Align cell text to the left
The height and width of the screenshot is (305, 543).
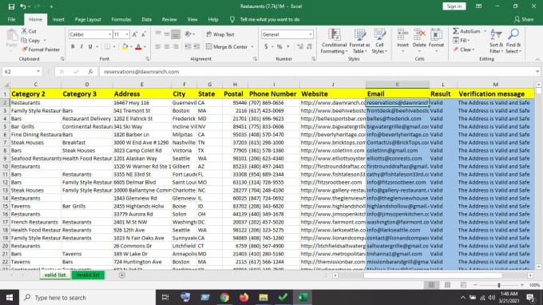point(158,46)
